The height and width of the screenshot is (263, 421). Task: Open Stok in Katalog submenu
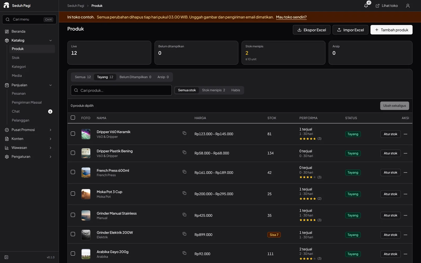click(x=32, y=58)
